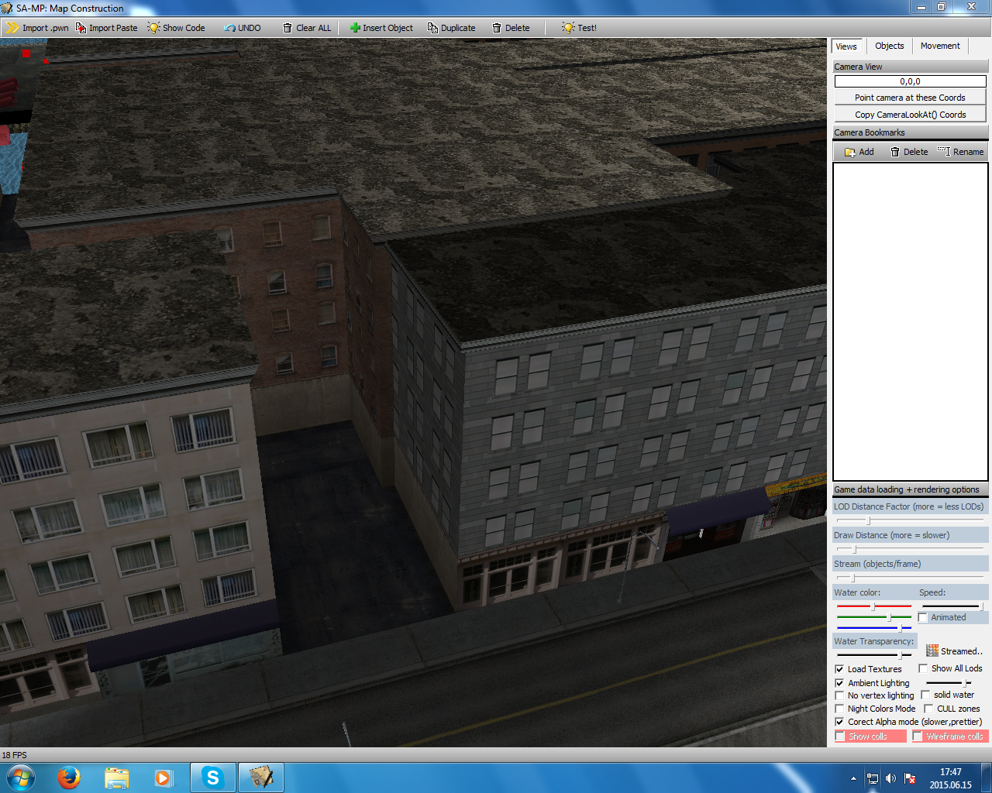This screenshot has width=992, height=793.
Task: Click the Camera Bookmarks section header
Action: click(910, 132)
